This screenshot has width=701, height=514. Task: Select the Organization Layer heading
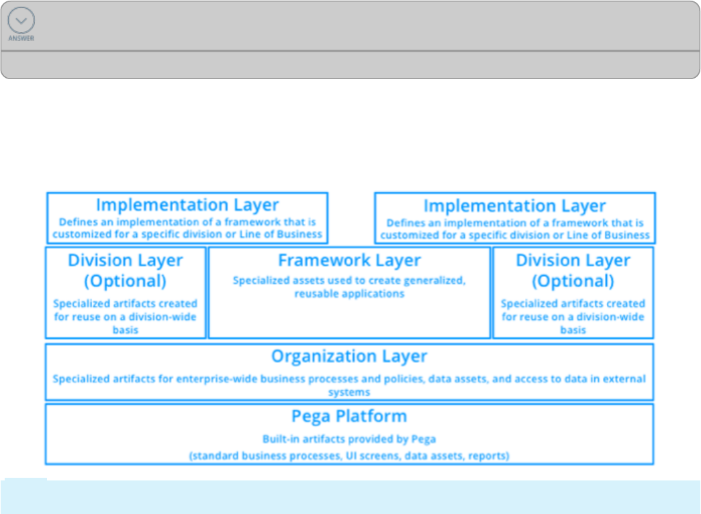tap(349, 356)
